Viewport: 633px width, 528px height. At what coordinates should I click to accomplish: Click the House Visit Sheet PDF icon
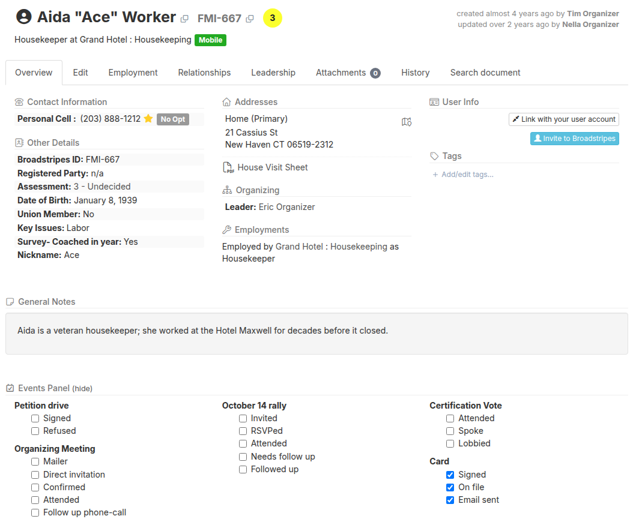click(x=228, y=167)
